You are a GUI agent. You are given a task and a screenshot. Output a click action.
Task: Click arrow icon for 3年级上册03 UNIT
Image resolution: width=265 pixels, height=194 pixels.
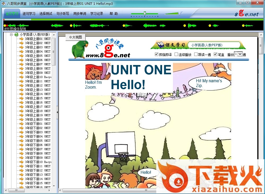click(x=21, y=47)
